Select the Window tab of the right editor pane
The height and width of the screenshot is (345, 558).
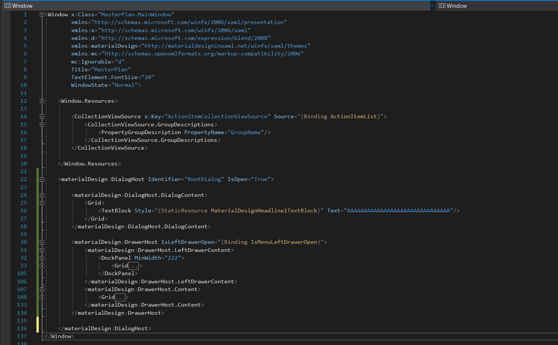[458, 6]
